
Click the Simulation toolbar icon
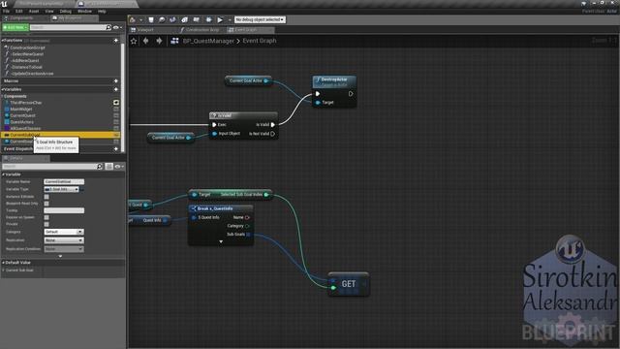[209, 19]
